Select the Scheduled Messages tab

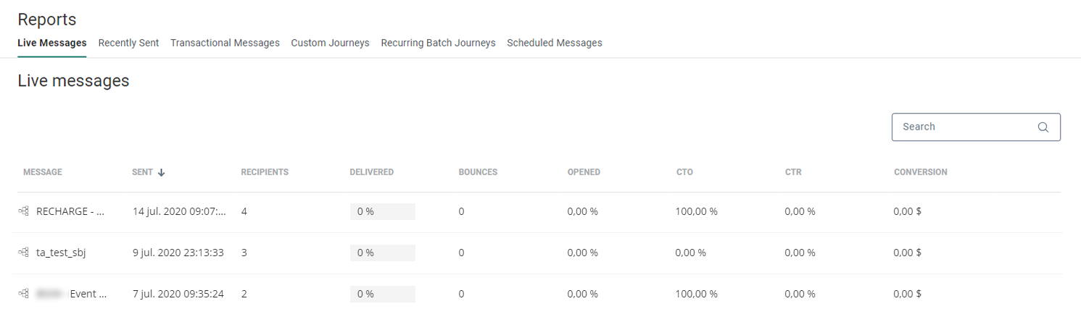pyautogui.click(x=554, y=43)
